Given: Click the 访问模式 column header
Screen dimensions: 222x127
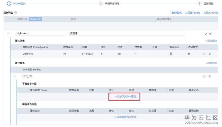Looking at the screenshot, I should point(193,47).
